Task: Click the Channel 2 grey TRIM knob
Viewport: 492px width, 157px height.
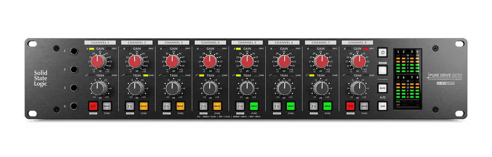Action: (135, 88)
